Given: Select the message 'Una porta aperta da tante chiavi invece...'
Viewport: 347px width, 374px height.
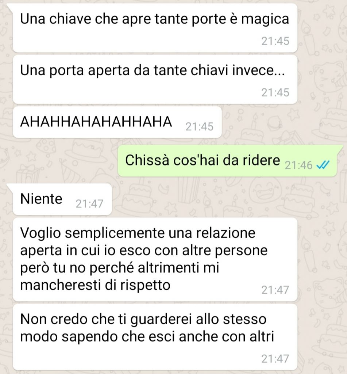Looking at the screenshot, I should coord(155,79).
